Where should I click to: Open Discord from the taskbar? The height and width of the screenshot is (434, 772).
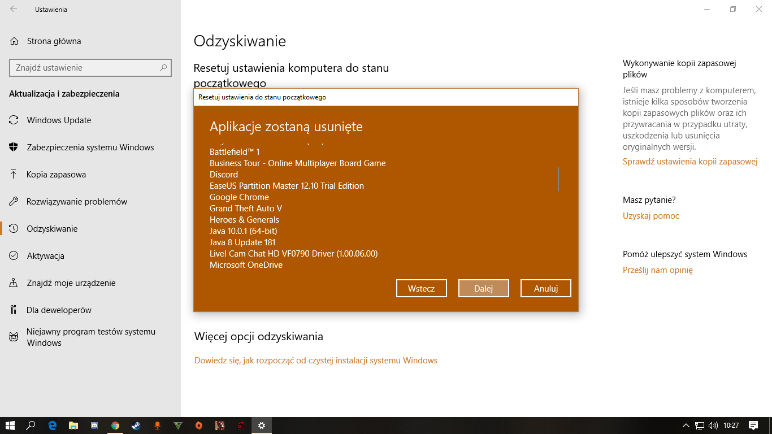(x=94, y=426)
